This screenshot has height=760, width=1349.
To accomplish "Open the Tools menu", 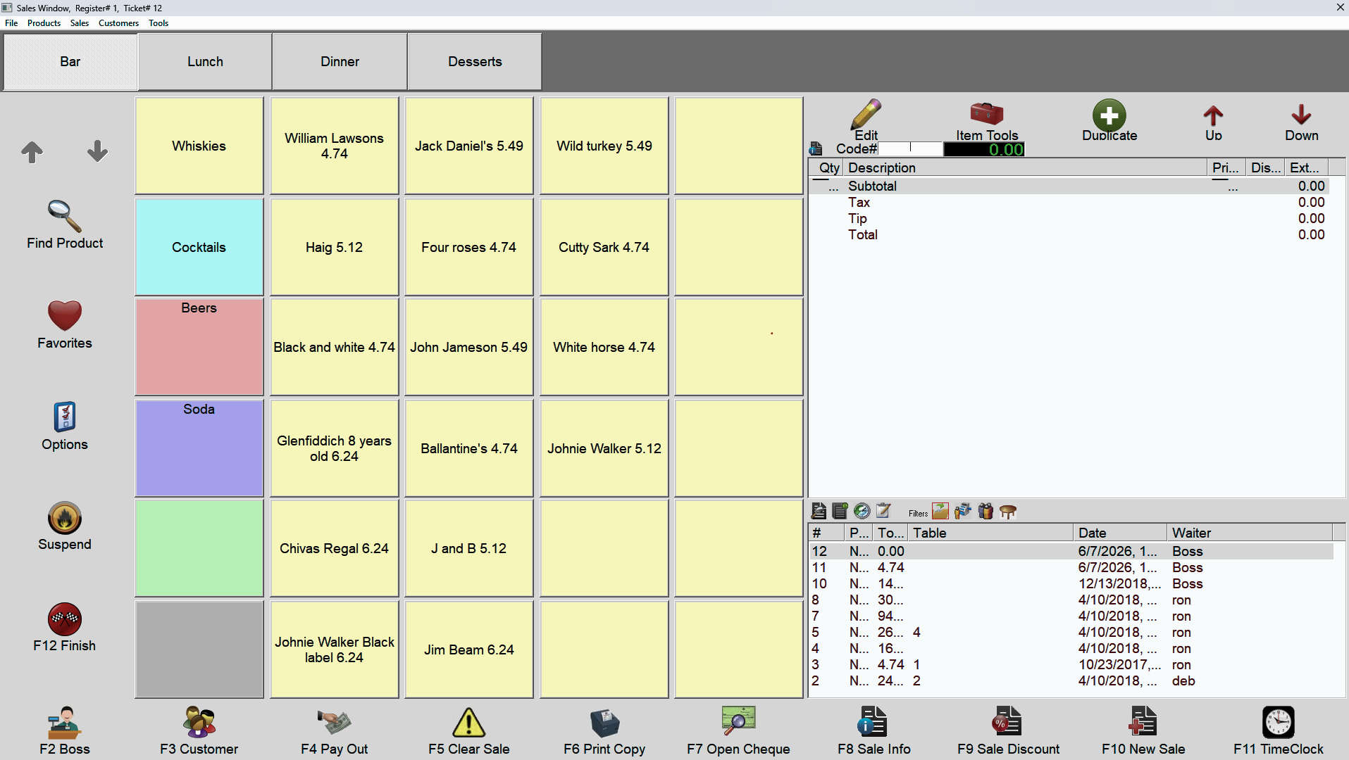I will tap(158, 23).
